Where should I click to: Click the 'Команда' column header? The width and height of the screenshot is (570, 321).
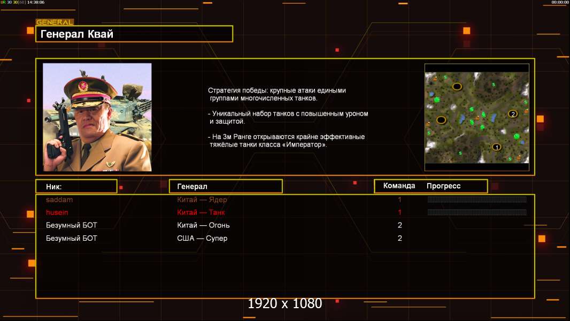pos(399,186)
